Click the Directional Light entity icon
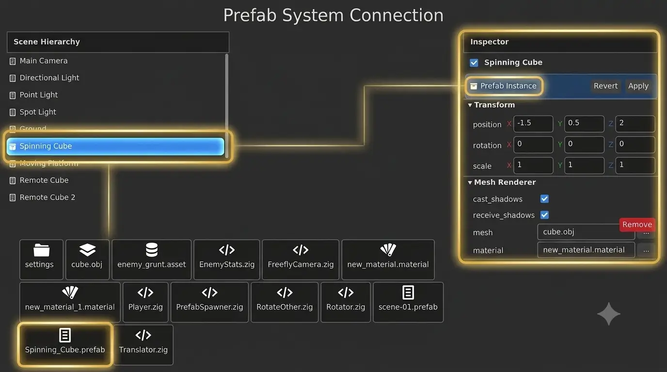 pyautogui.click(x=13, y=78)
